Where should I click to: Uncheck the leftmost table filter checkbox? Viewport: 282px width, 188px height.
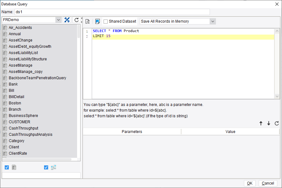click(x=7, y=167)
